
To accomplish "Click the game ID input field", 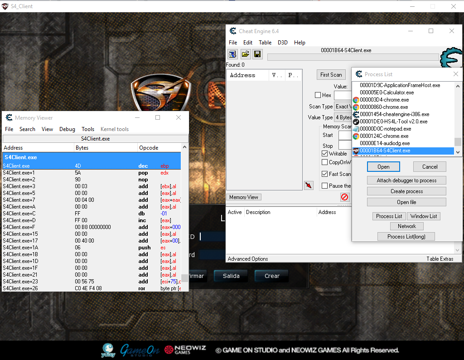I will [213, 237].
